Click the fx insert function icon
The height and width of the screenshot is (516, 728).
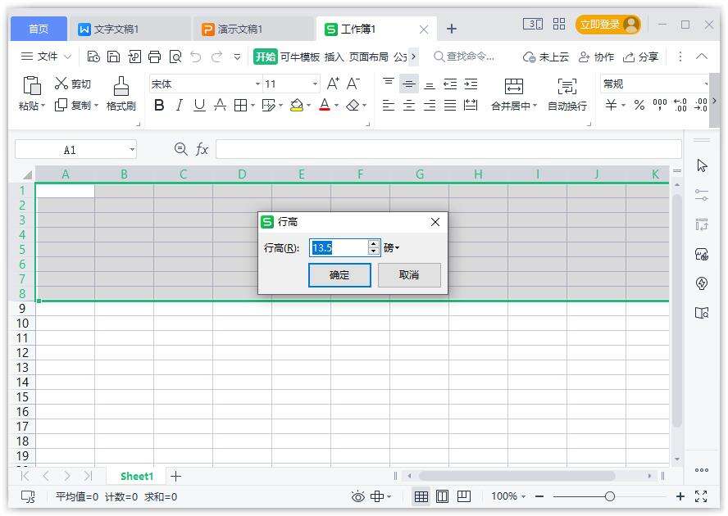[202, 149]
